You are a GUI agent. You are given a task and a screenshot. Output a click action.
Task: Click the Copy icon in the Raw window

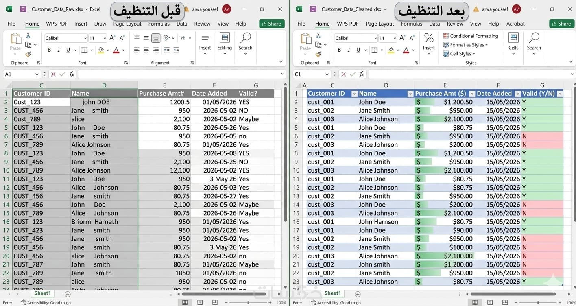click(x=28, y=45)
